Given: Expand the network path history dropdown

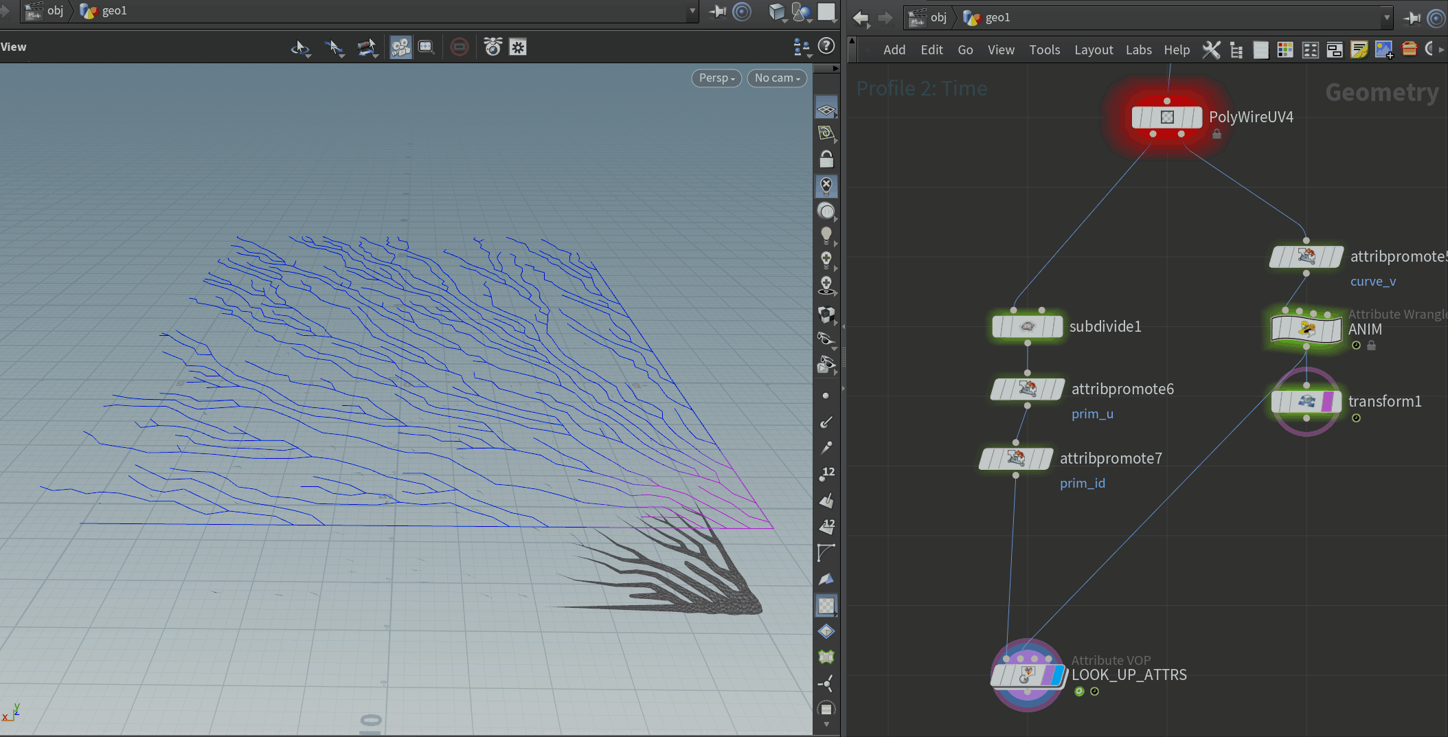Looking at the screenshot, I should (x=1386, y=18).
